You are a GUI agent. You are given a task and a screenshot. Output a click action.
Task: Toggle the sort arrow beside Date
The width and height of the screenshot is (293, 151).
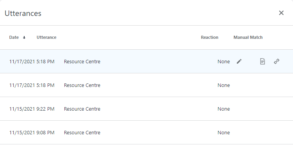pos(24,38)
